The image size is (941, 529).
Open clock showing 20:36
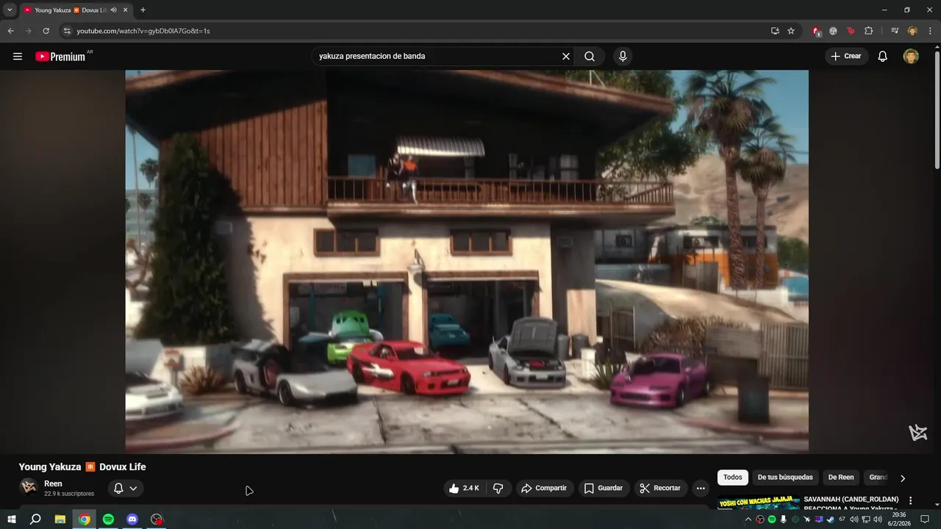[898, 519]
